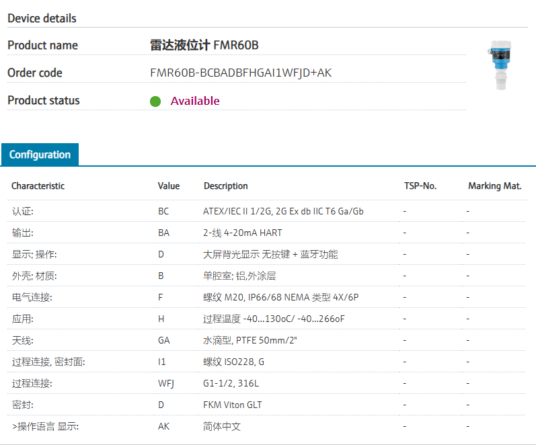Screen dimensions: 536x445
Task: Click the green Available status indicator dot
Action: (x=155, y=102)
